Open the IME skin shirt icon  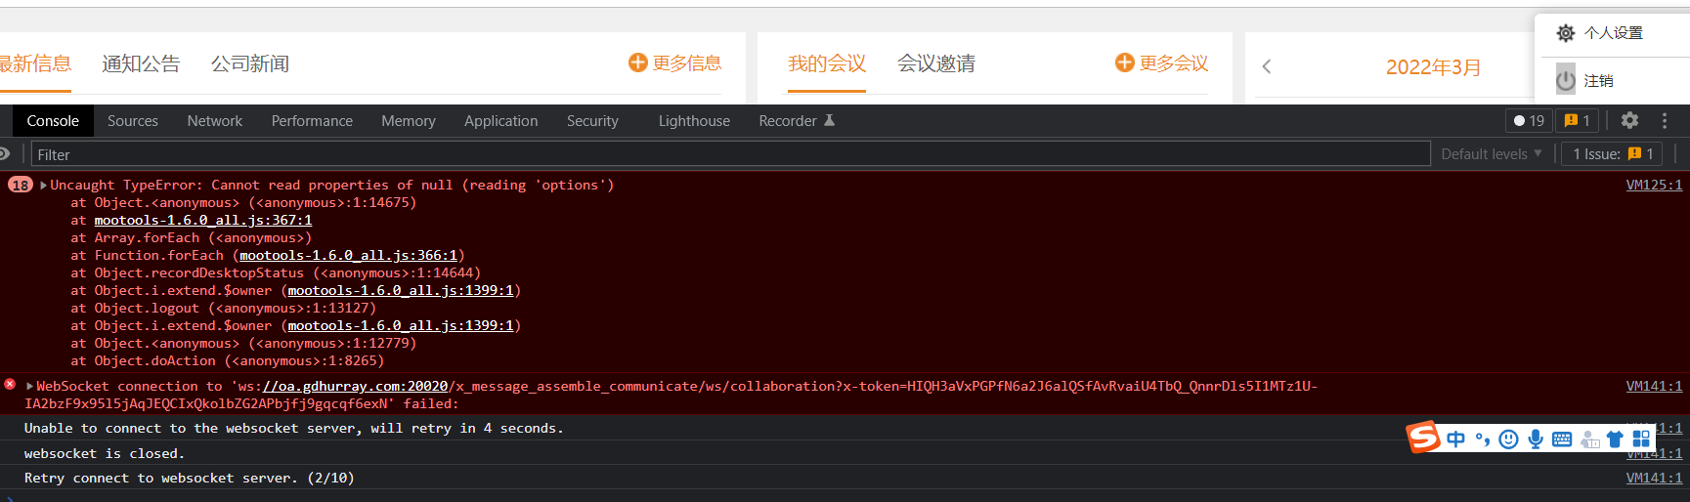pos(1615,439)
